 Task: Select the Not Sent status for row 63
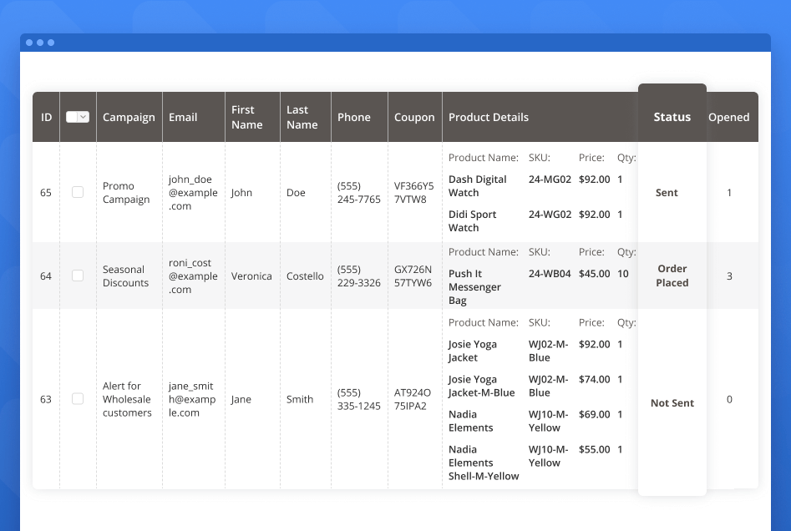click(672, 403)
